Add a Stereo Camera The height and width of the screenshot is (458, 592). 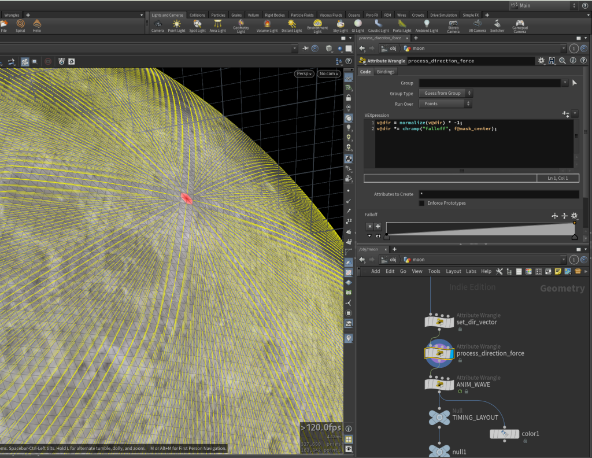pyautogui.click(x=453, y=27)
